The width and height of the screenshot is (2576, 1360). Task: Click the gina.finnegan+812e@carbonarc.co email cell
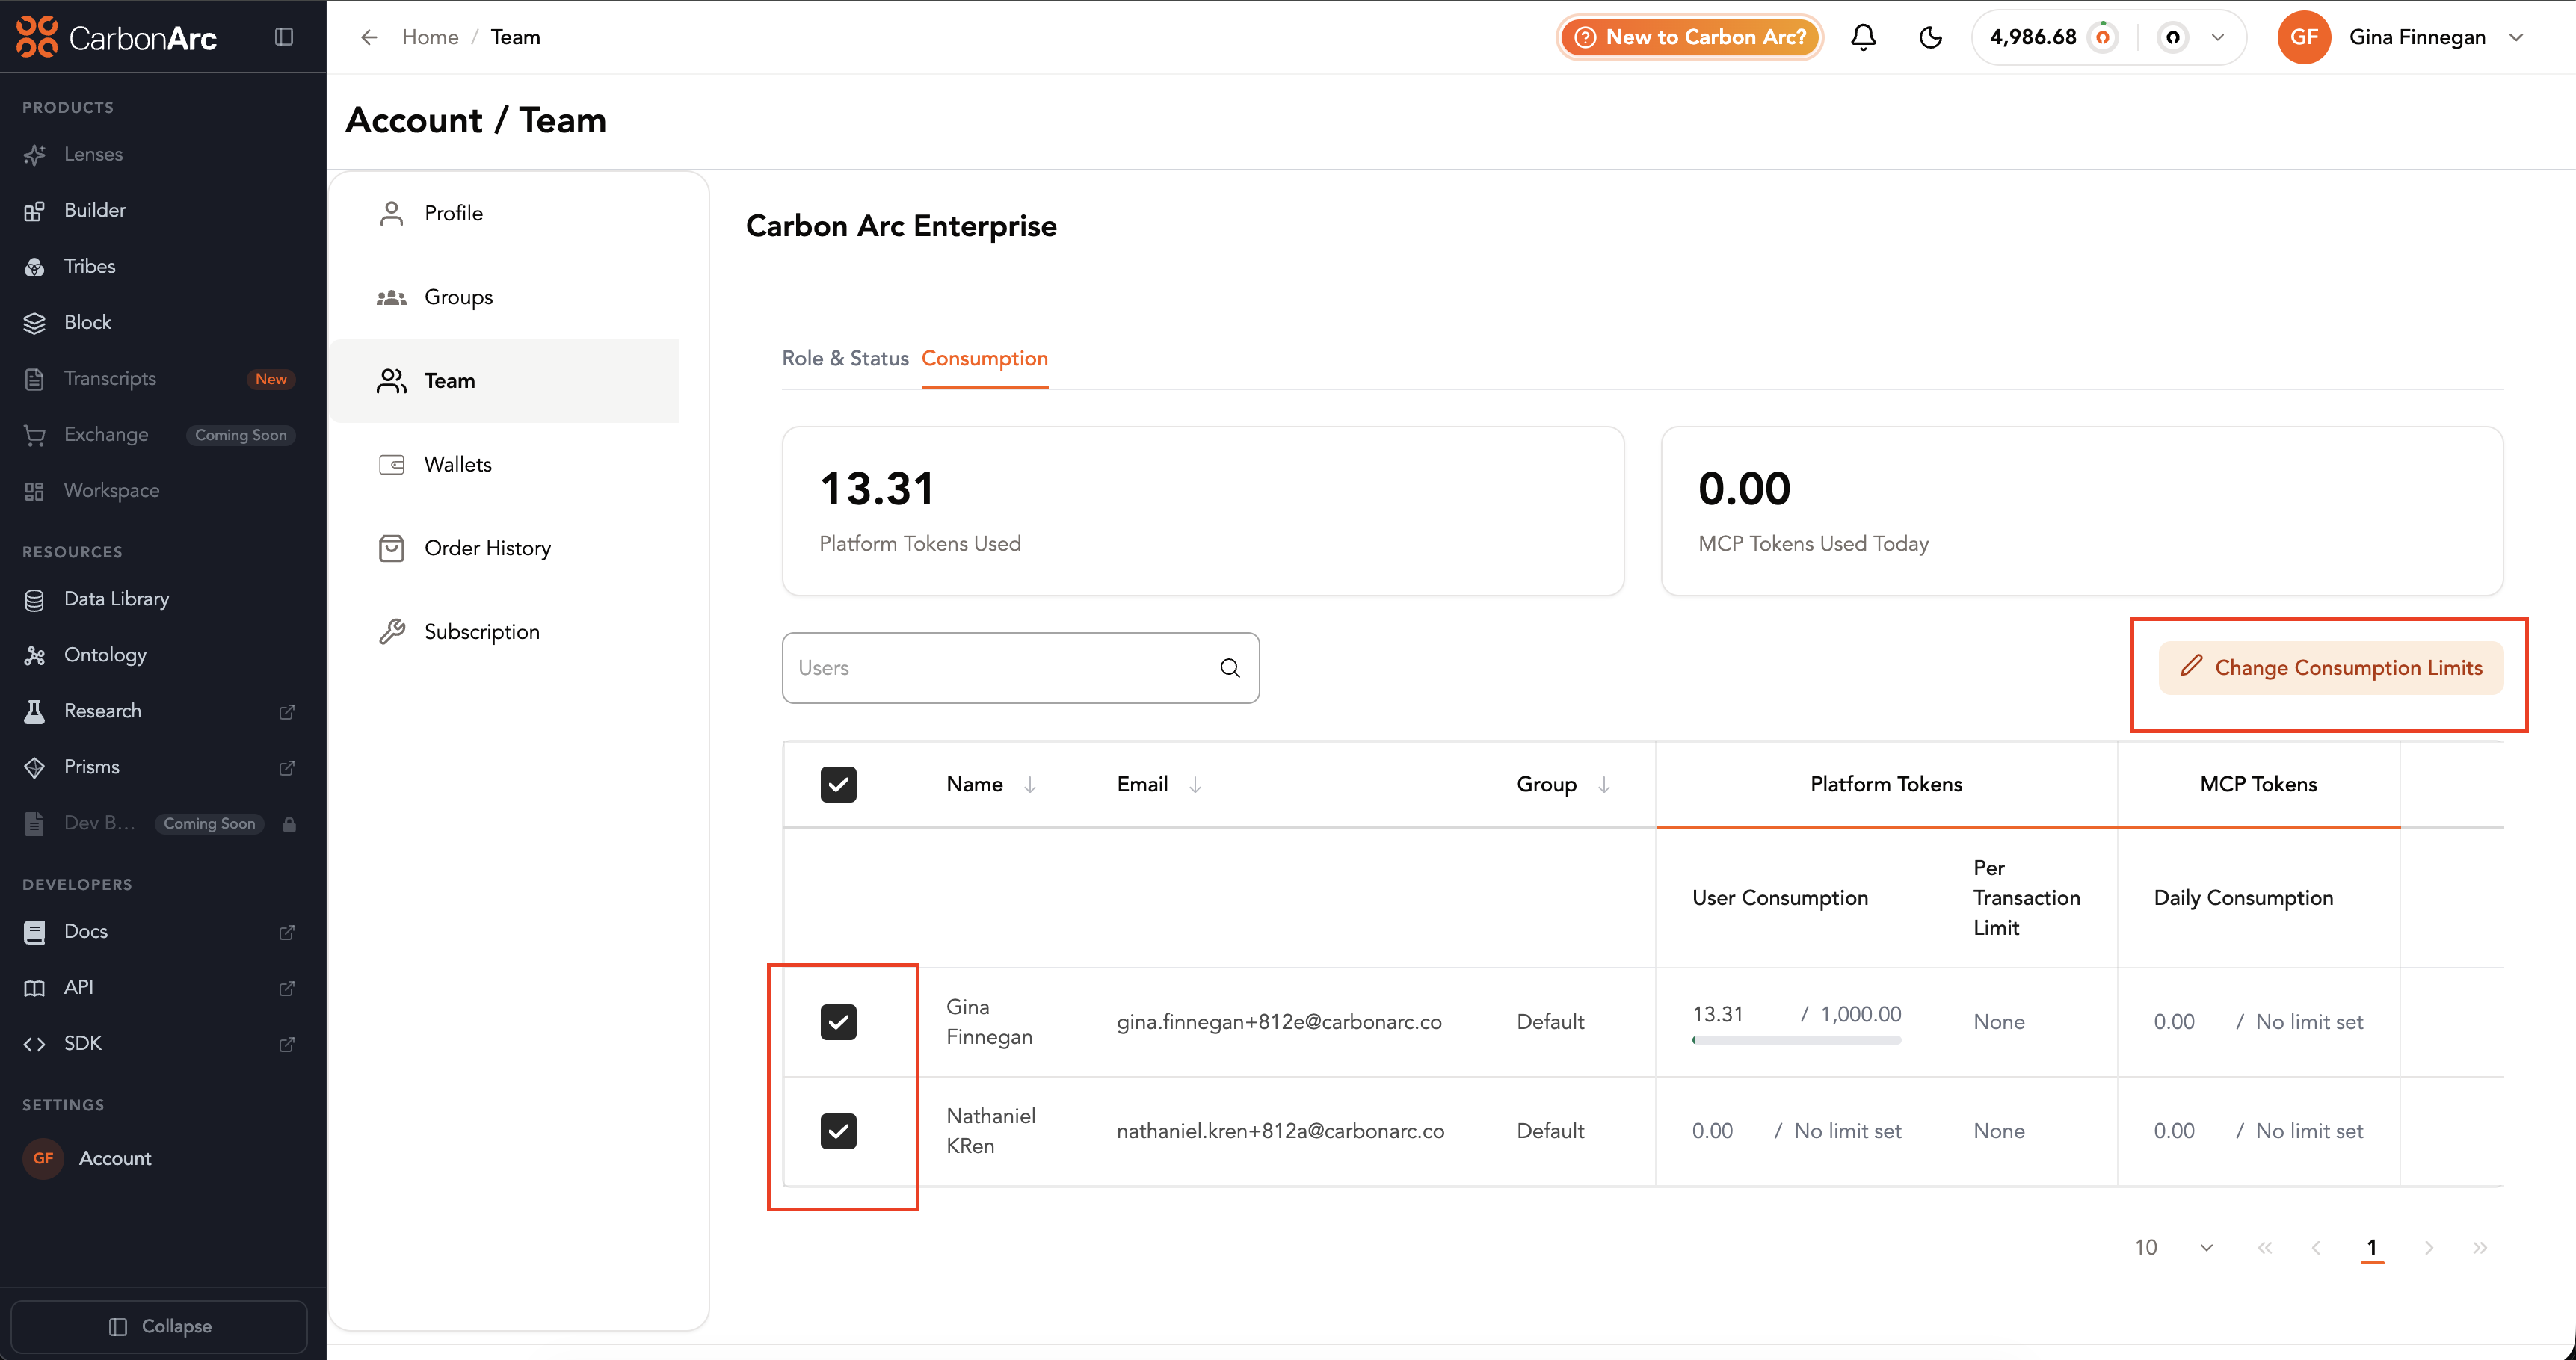coord(1279,1022)
